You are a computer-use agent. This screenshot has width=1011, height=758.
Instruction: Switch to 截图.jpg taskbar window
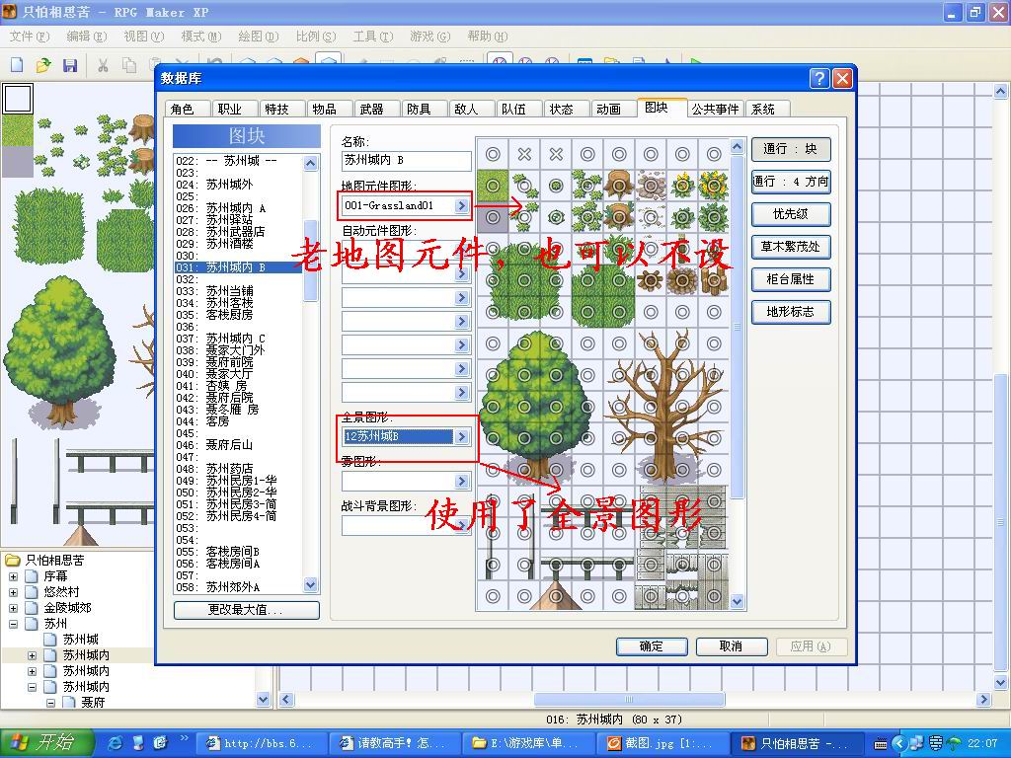[x=664, y=742]
